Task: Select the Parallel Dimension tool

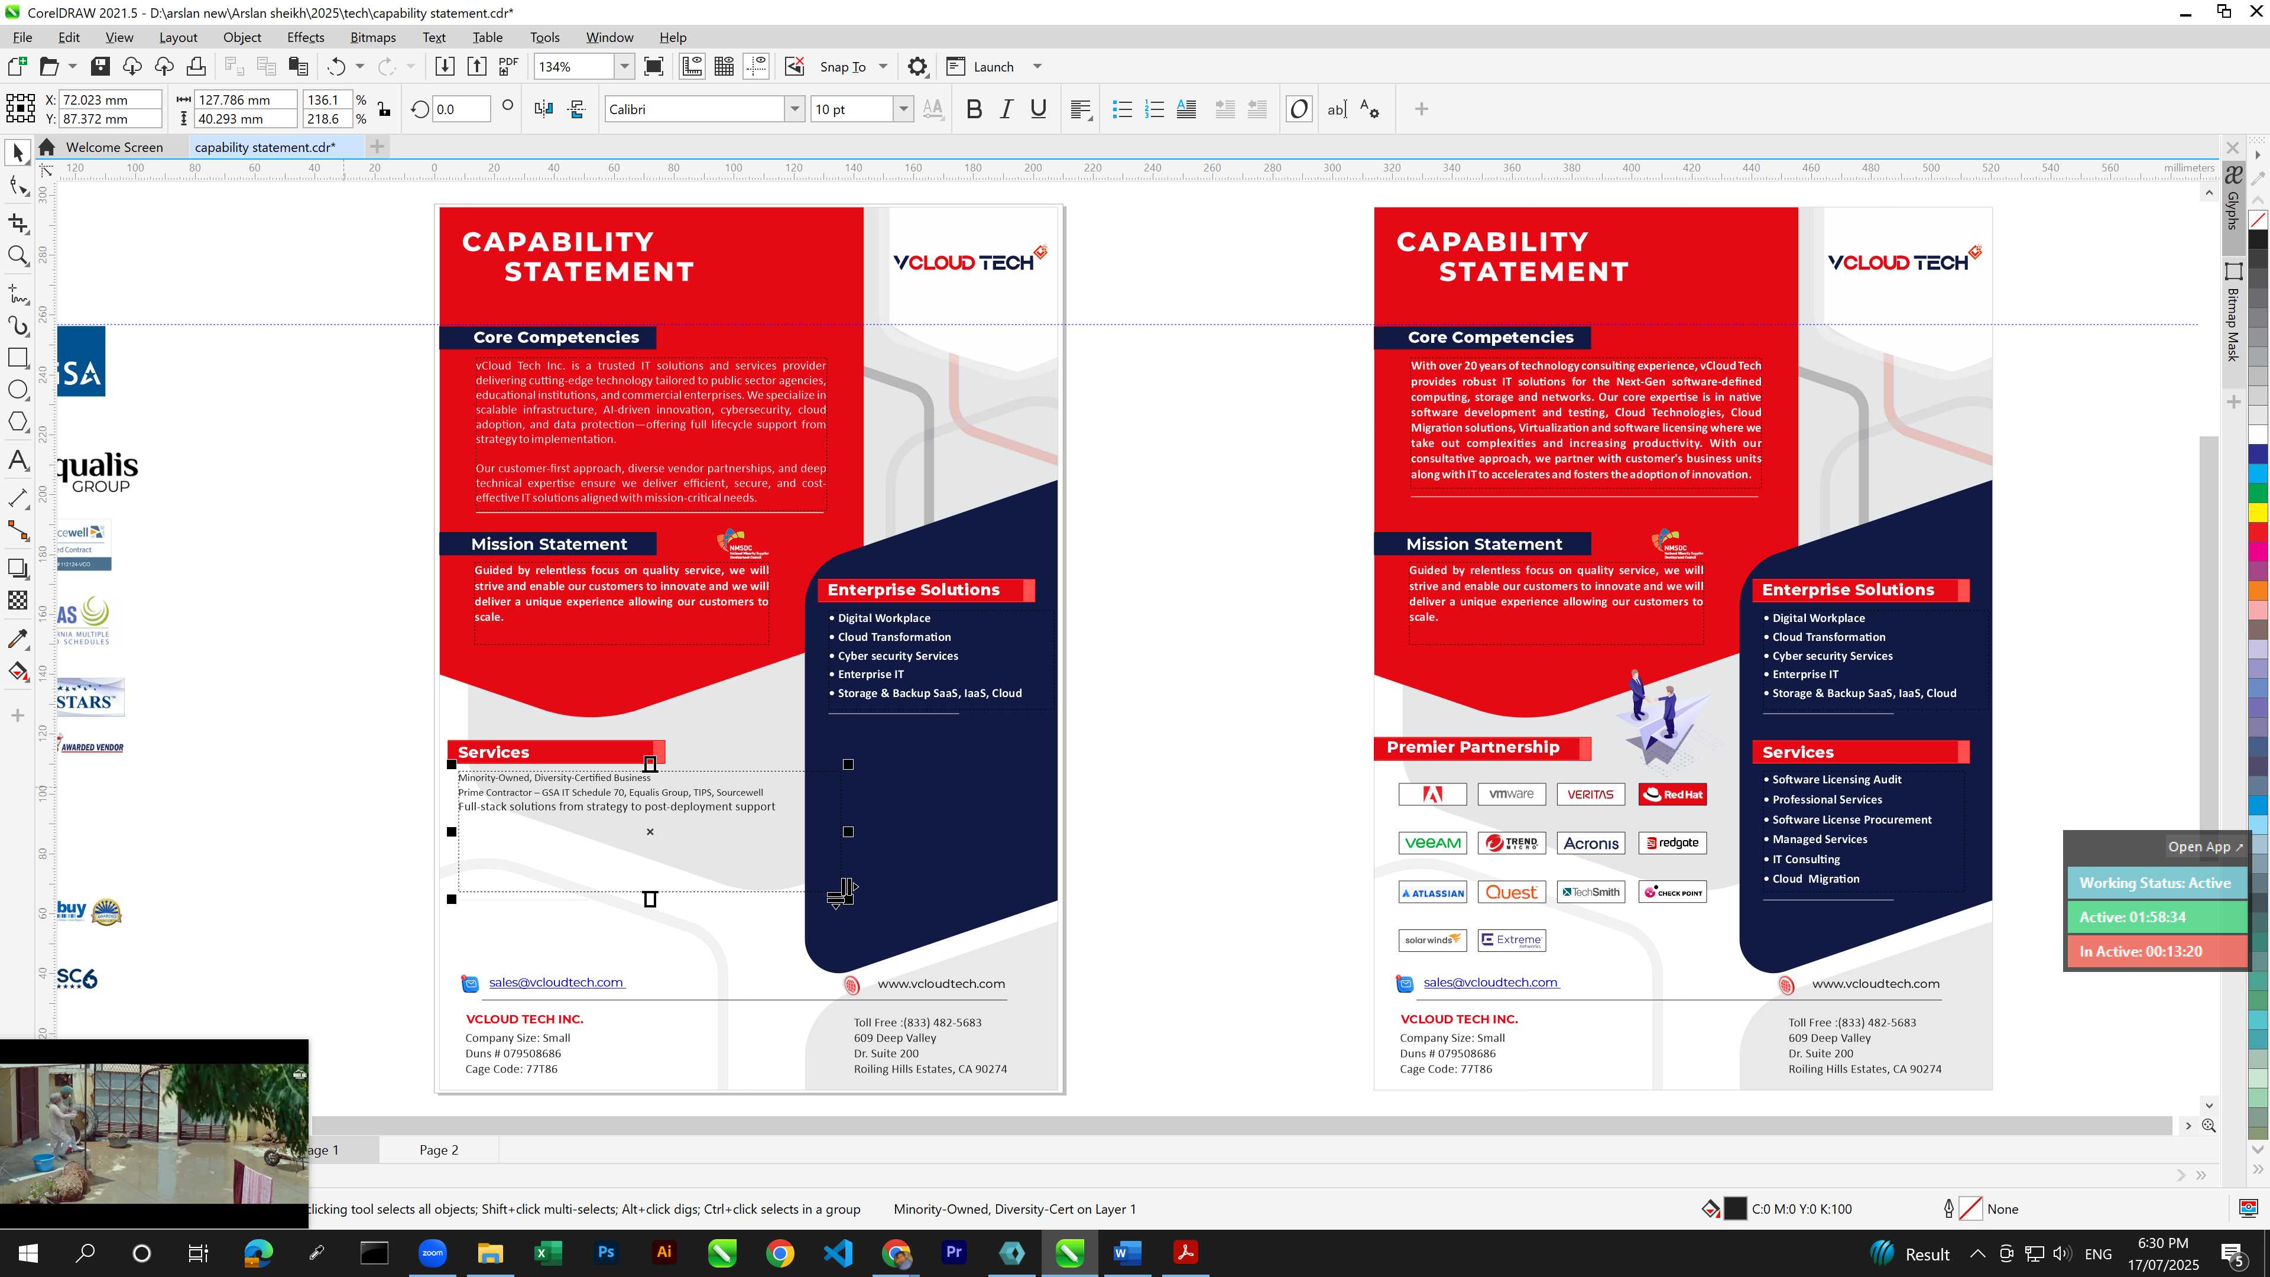Action: [x=18, y=498]
